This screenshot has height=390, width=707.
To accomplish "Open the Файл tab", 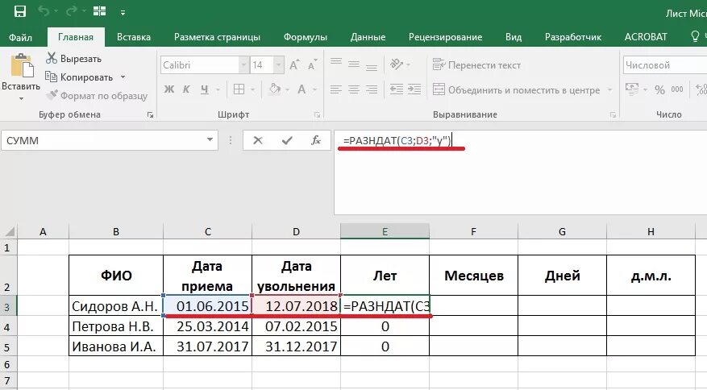I will [x=21, y=37].
